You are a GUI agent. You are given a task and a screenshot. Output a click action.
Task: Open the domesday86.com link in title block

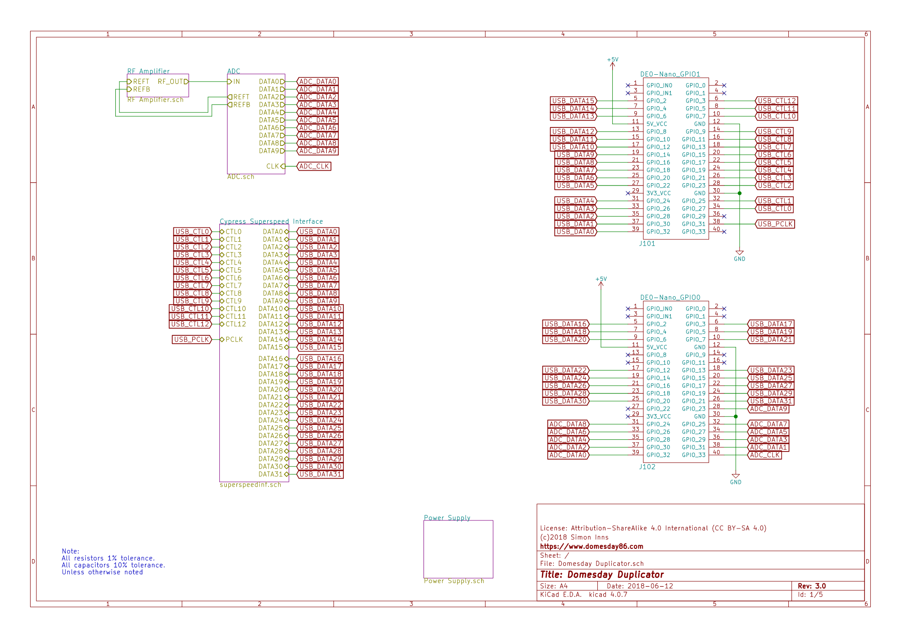pyautogui.click(x=591, y=547)
